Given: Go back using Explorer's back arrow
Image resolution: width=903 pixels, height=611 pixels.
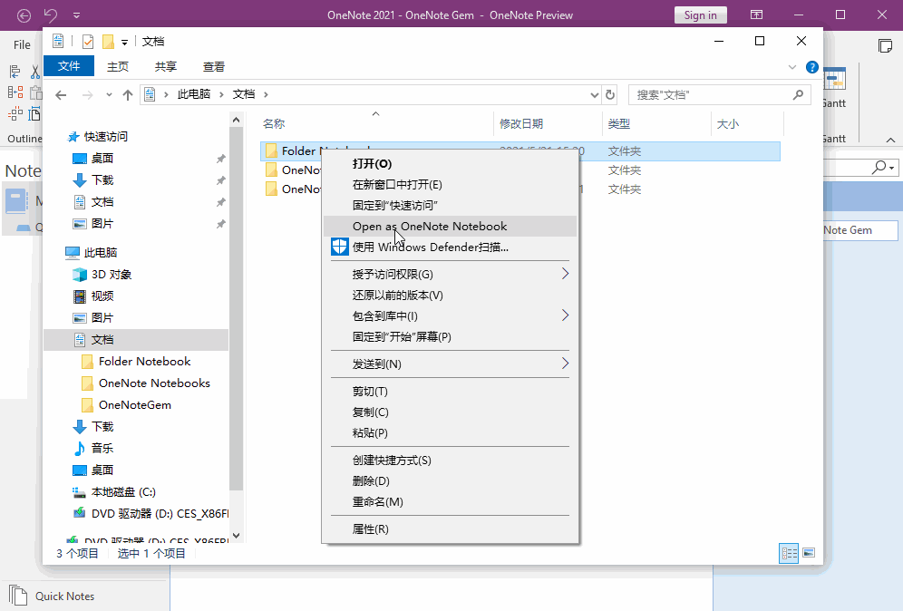Looking at the screenshot, I should [61, 95].
